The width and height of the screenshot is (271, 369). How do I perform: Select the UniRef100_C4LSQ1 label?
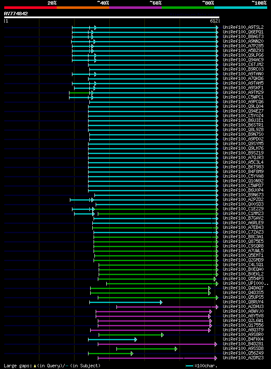[x=243, y=265]
